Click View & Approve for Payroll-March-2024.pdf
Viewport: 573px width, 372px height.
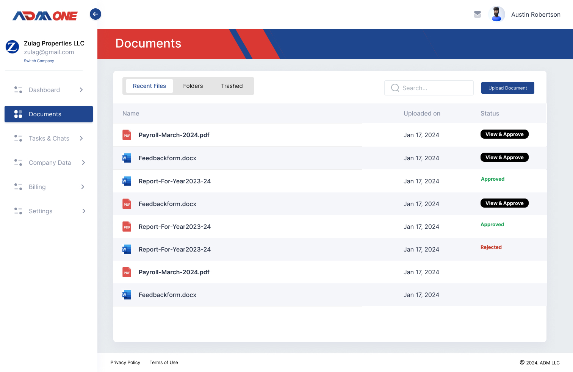point(504,134)
